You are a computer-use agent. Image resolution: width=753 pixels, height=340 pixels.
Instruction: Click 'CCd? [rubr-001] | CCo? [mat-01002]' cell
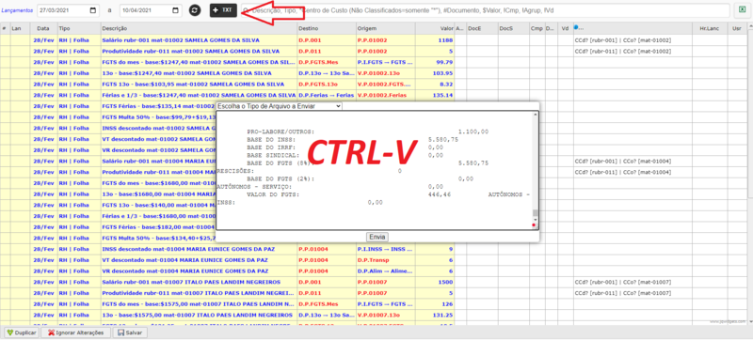coord(633,40)
